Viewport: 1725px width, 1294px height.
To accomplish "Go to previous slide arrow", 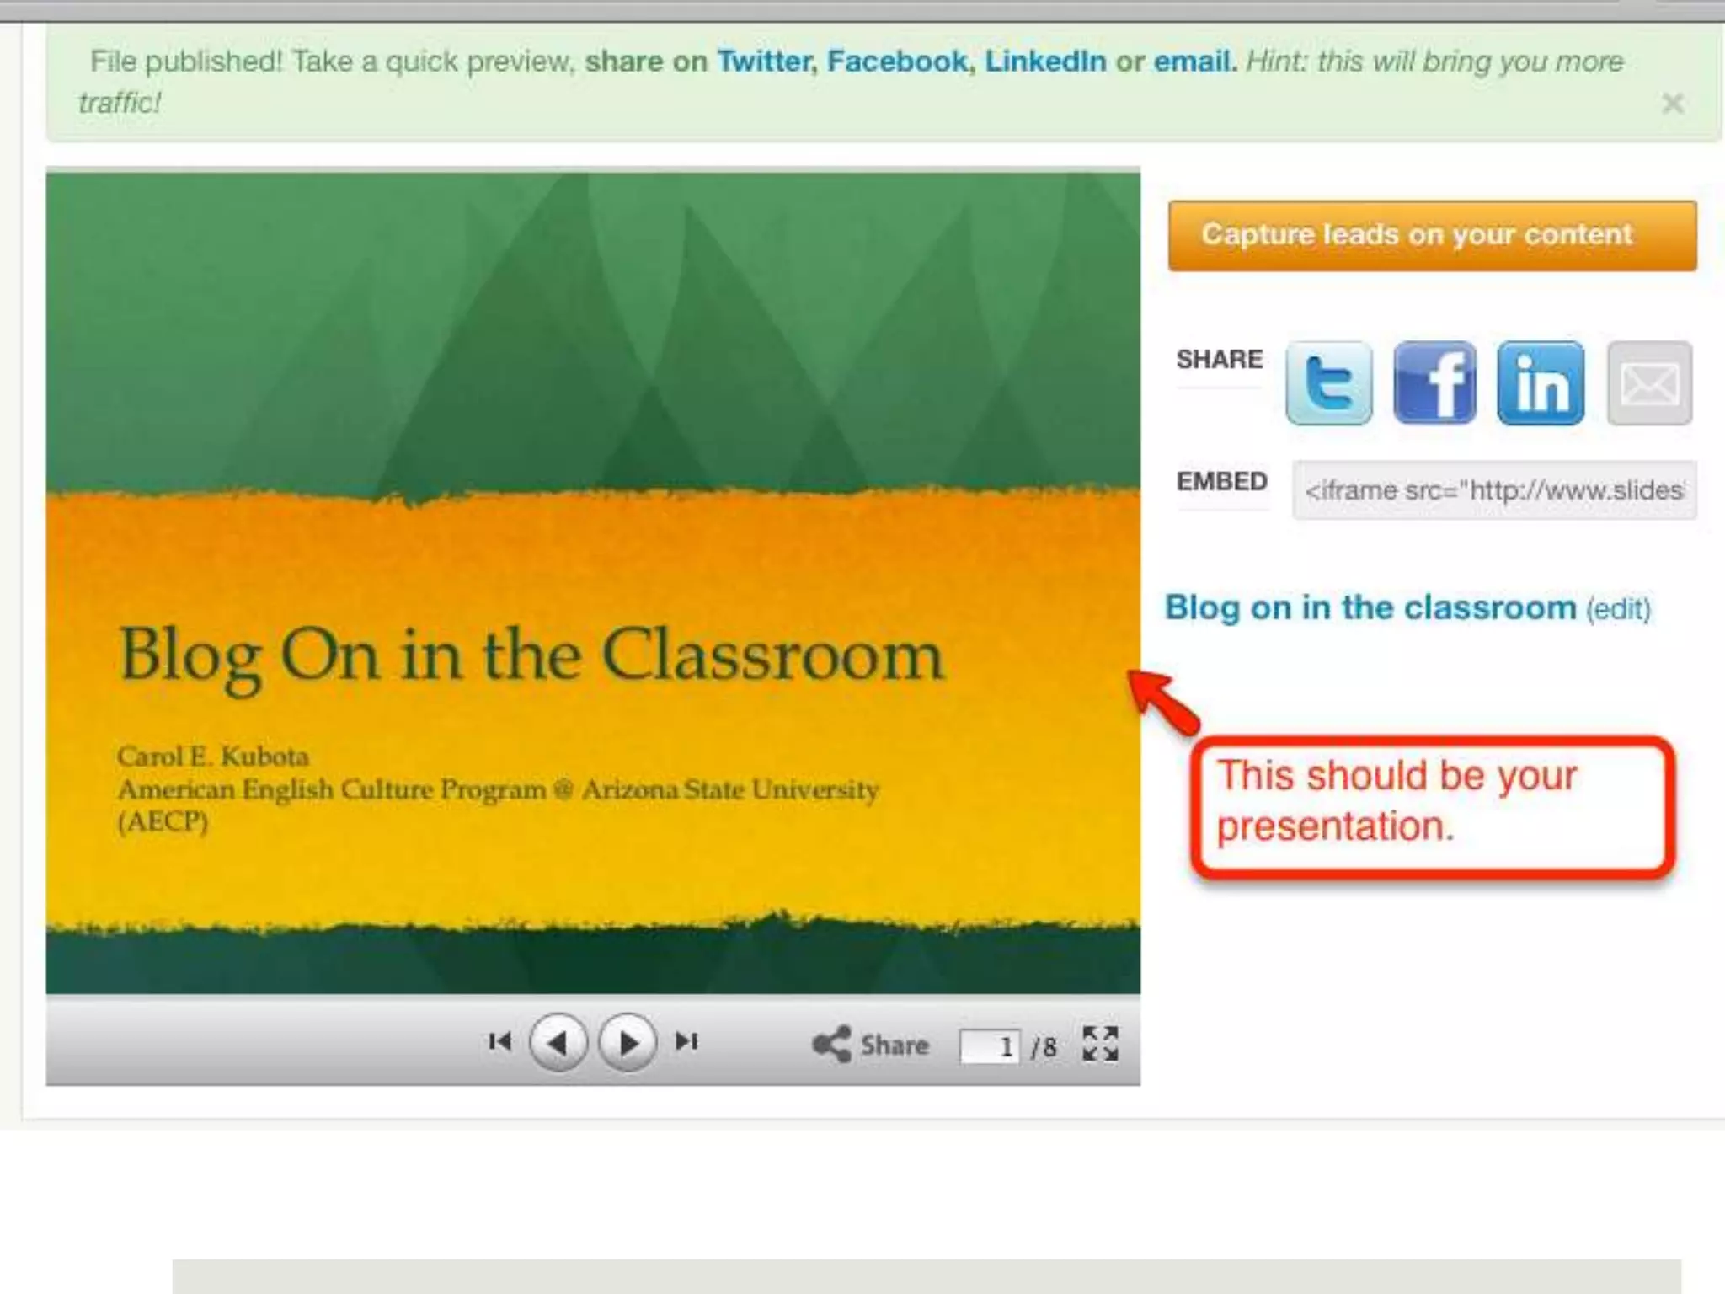I will tap(558, 1043).
